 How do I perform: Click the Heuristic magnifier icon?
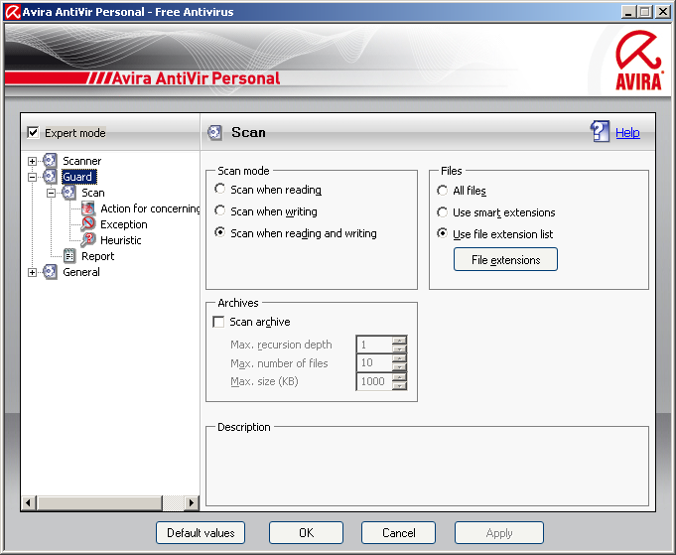coord(88,240)
